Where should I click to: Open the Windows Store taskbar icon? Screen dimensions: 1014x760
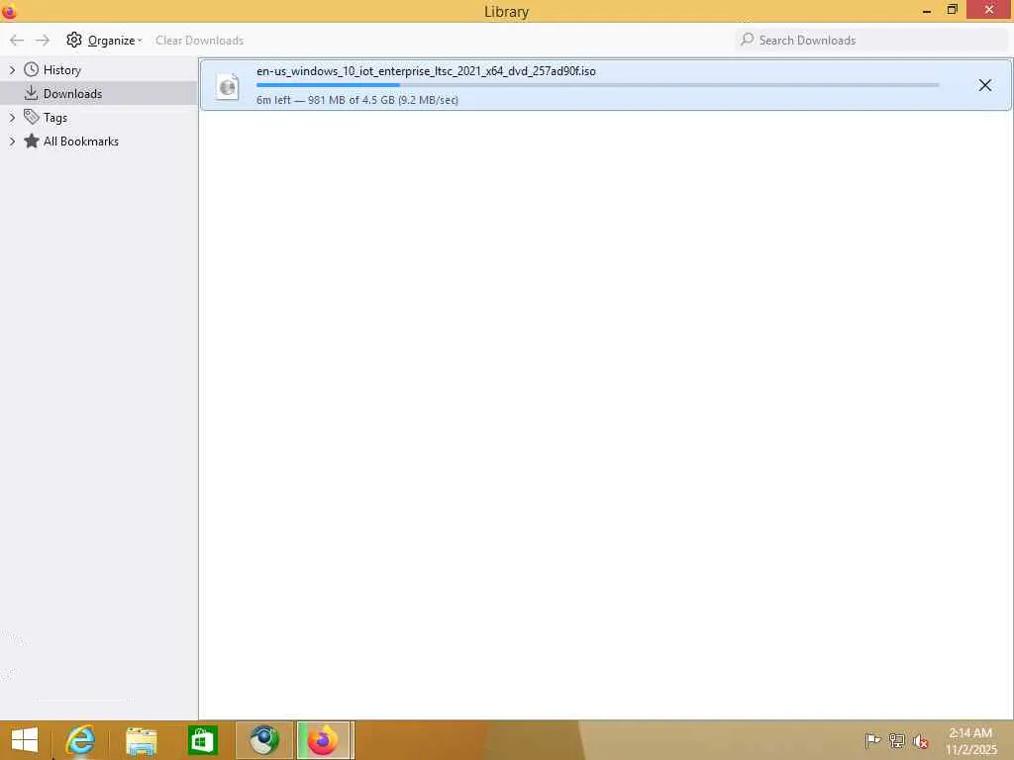coord(202,740)
